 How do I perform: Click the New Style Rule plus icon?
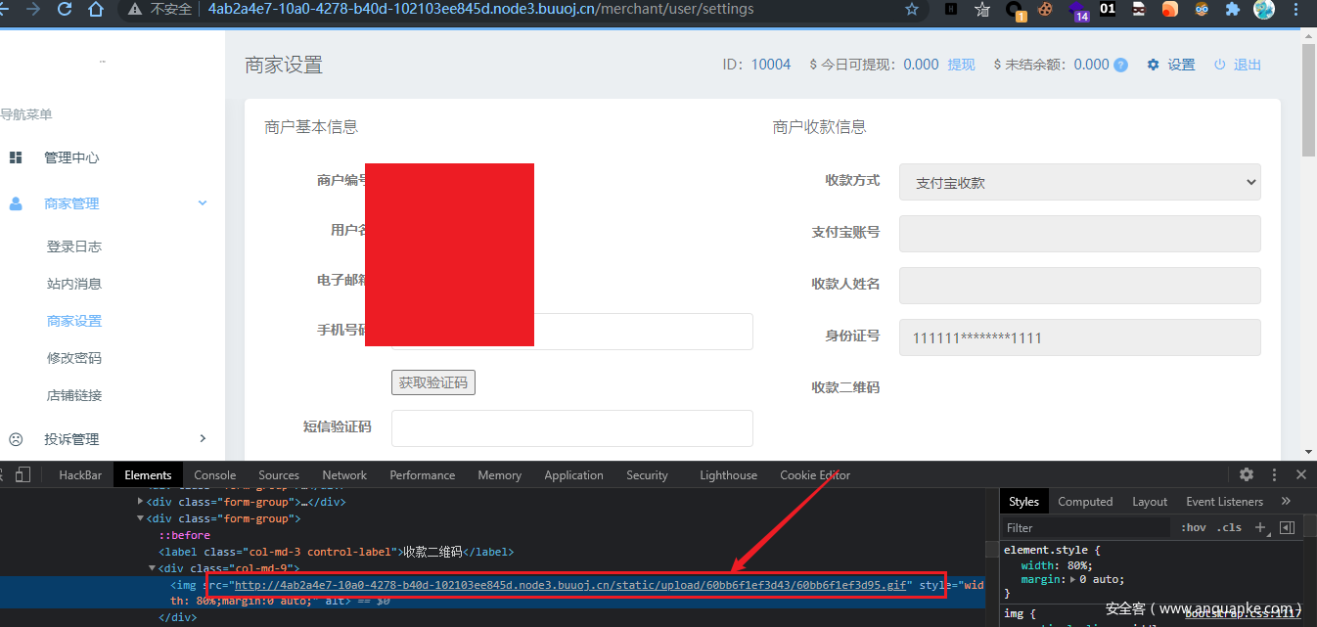click(1260, 527)
